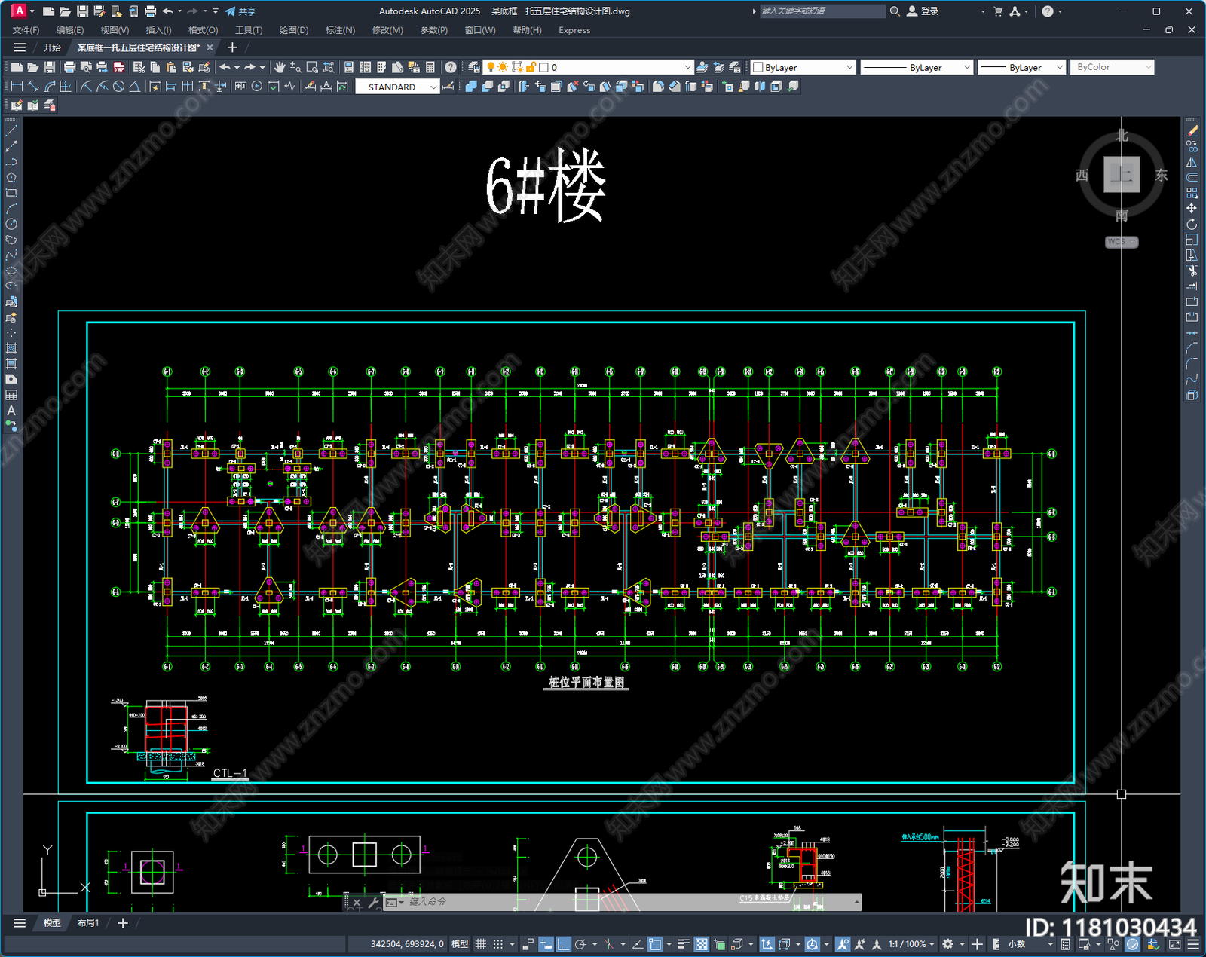Click the workspace switching gear icon

tap(948, 944)
